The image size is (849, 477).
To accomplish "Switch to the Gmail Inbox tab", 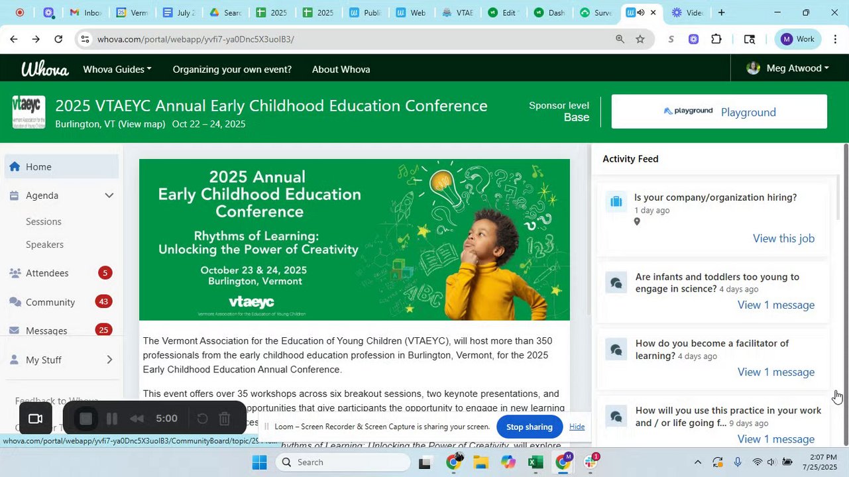I will tap(86, 13).
